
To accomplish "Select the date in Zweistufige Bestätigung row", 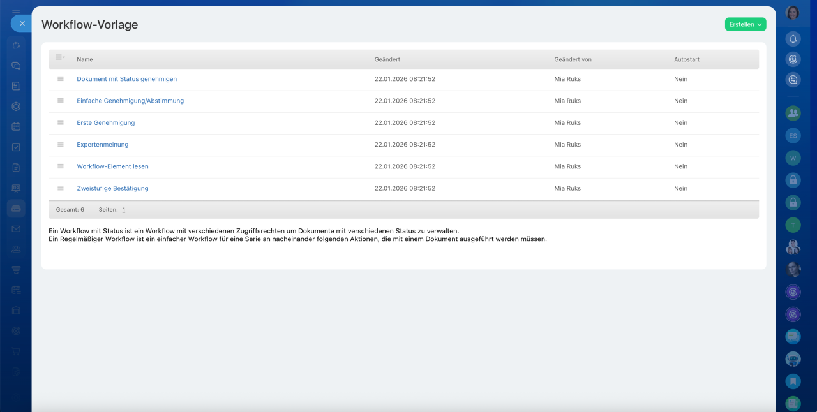I will pos(405,188).
